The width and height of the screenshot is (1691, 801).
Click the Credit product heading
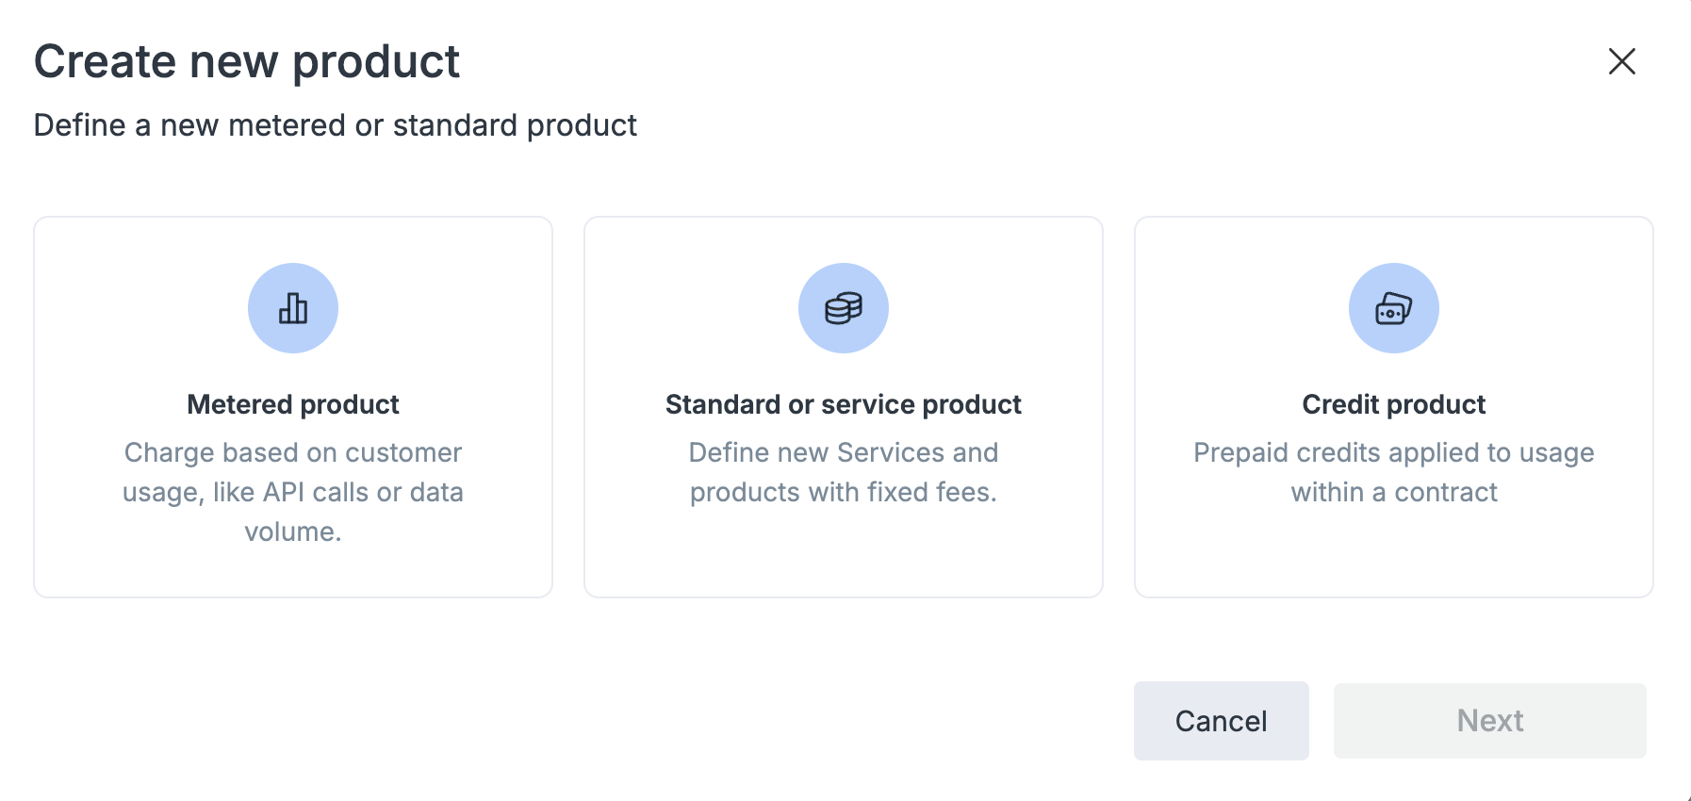1394,404
